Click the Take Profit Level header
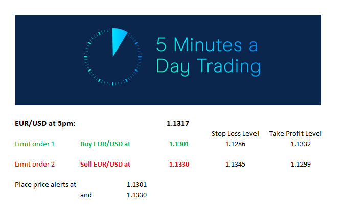Viewport: 347px width, 211px height. click(x=295, y=133)
